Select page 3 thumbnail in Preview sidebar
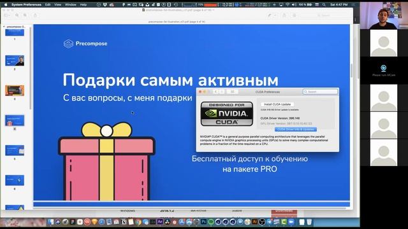Screen dimensions: 408x229 pos(15,90)
